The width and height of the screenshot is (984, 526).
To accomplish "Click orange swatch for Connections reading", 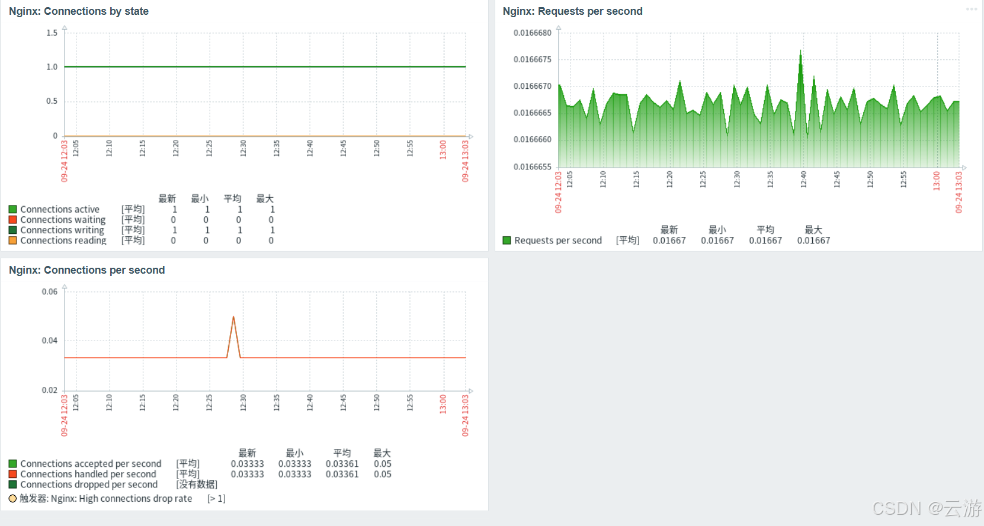I will (12, 240).
